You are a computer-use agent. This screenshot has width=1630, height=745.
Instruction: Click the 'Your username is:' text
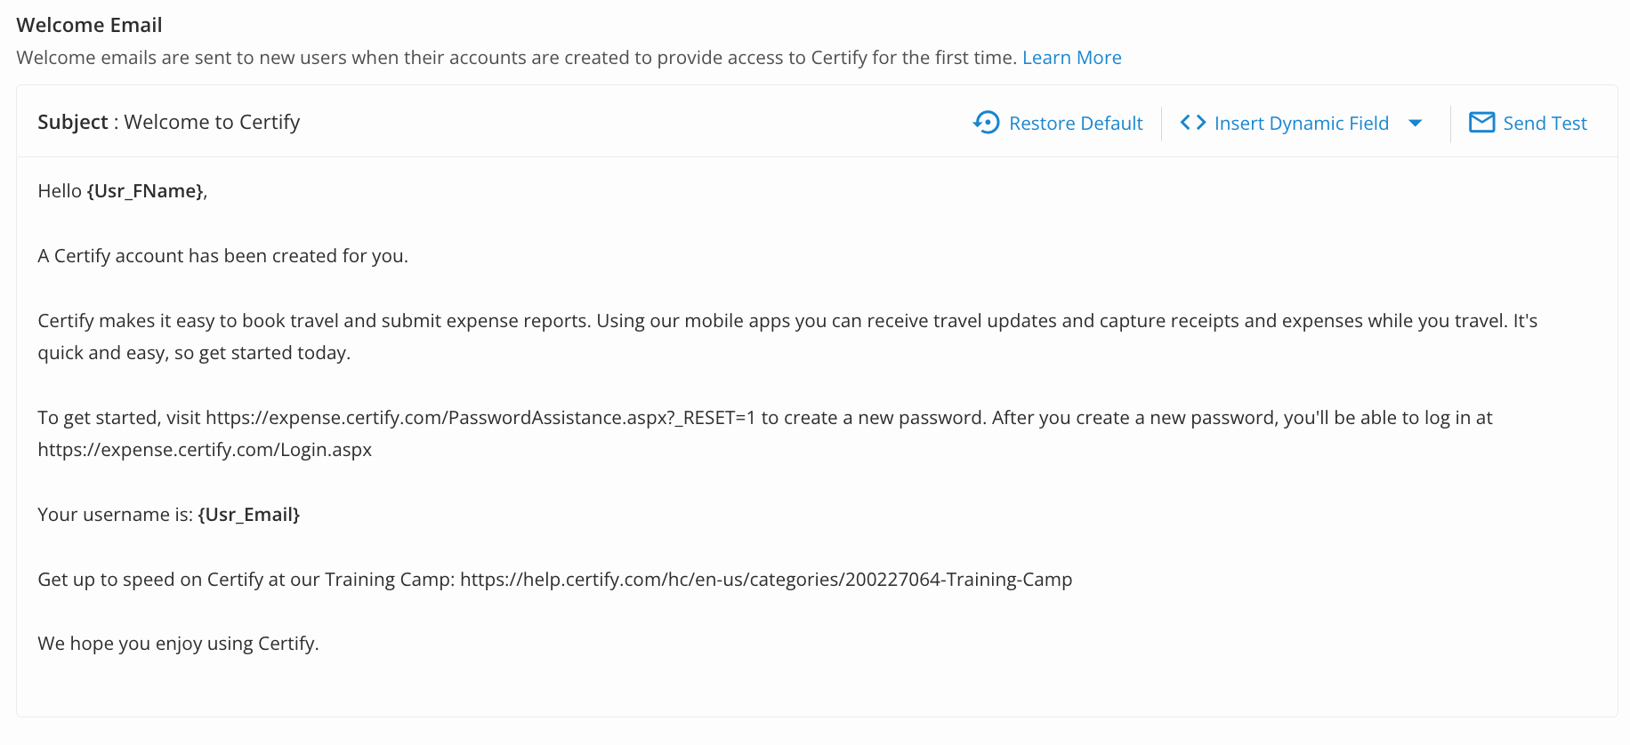(x=115, y=515)
